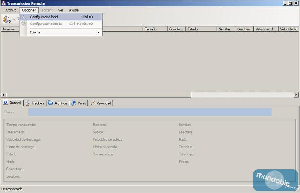Close the open Opciones menu
This screenshot has width=300, height=193.
pos(29,10)
